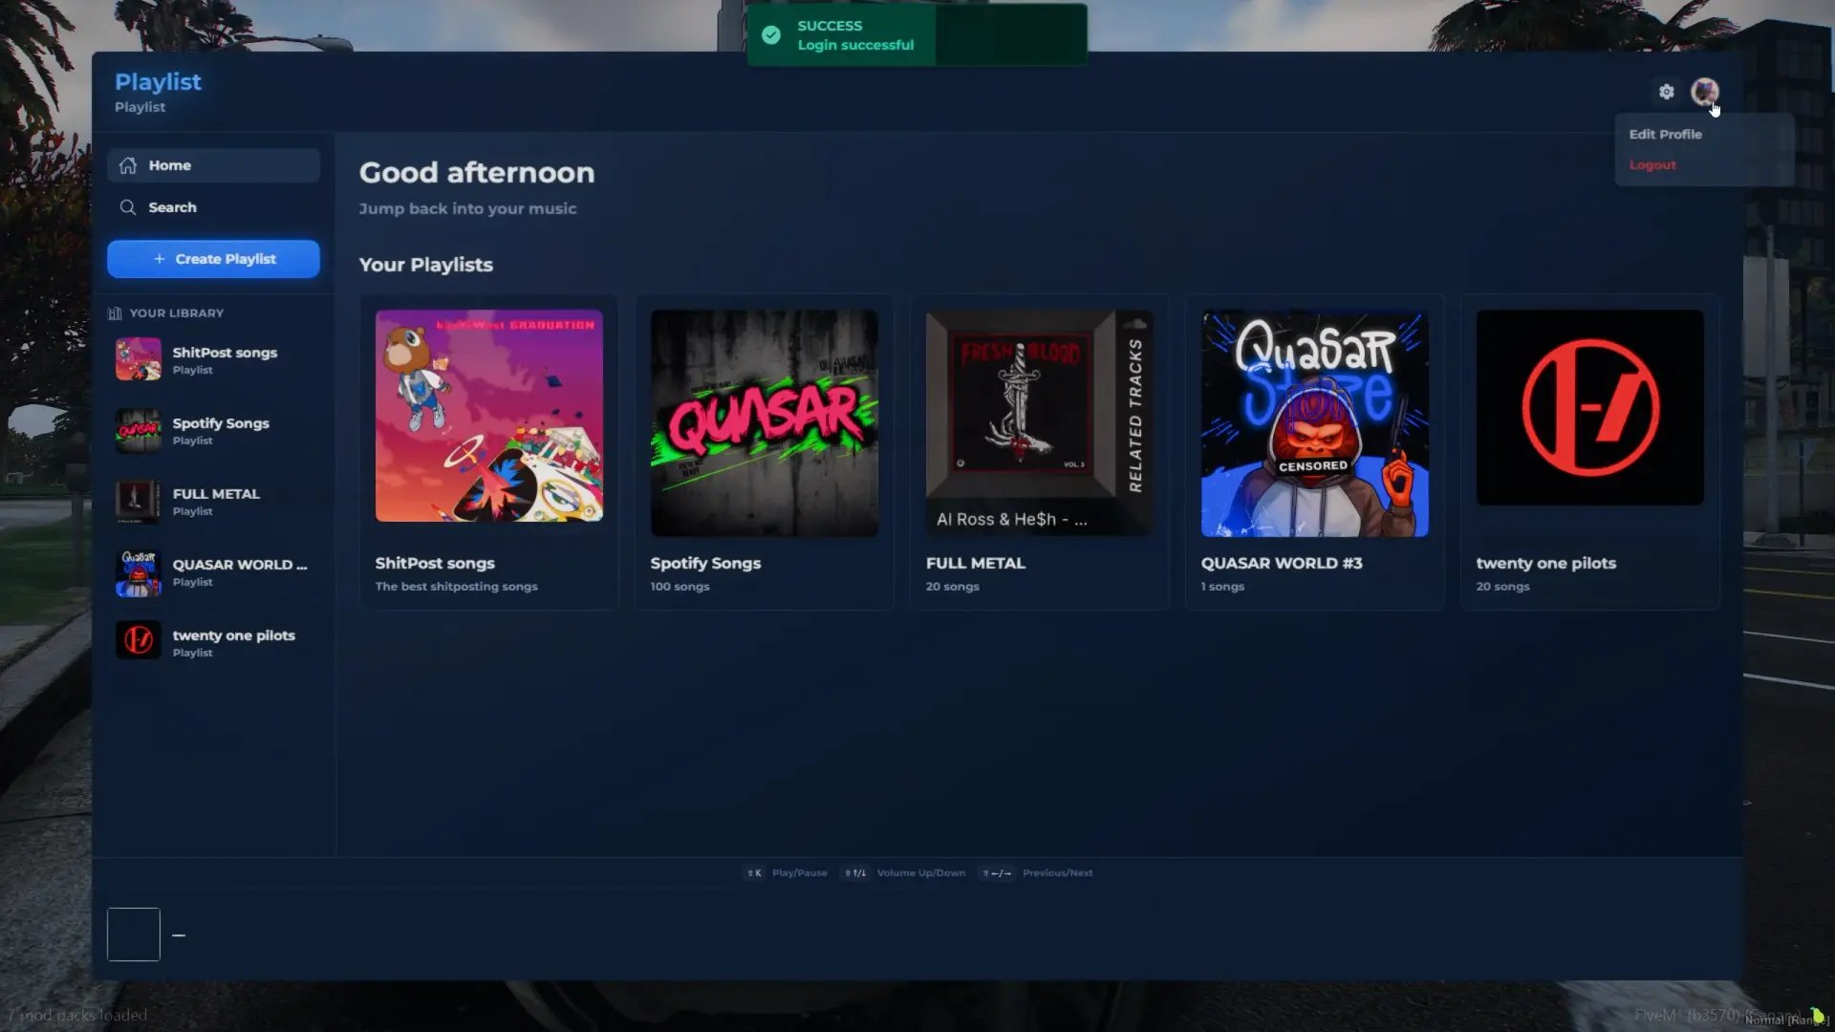
Task: Click the twenty one pilots card title
Action: pos(1546,564)
